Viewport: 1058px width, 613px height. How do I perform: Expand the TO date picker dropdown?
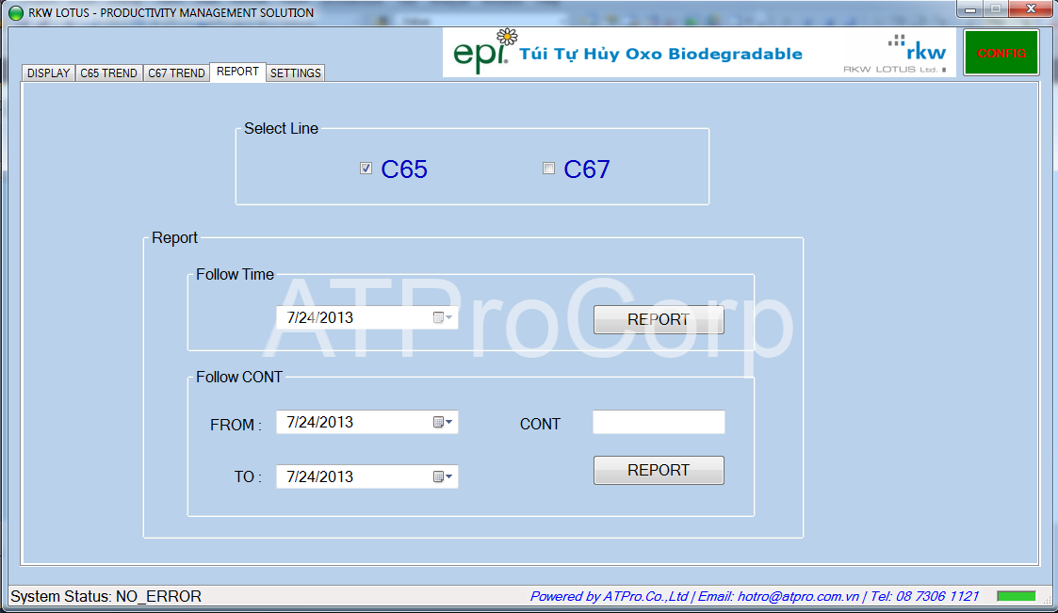click(x=449, y=476)
